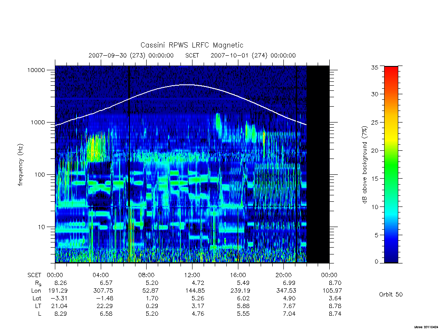Click the 10 frequency tick label
Screen dimensions: 439x329
pos(42,227)
